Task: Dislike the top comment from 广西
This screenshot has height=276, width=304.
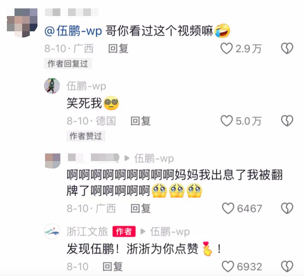Action: 287,48
